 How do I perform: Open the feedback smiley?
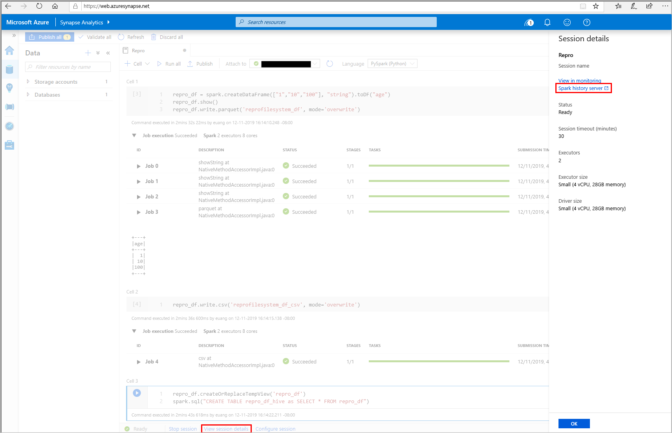click(567, 22)
